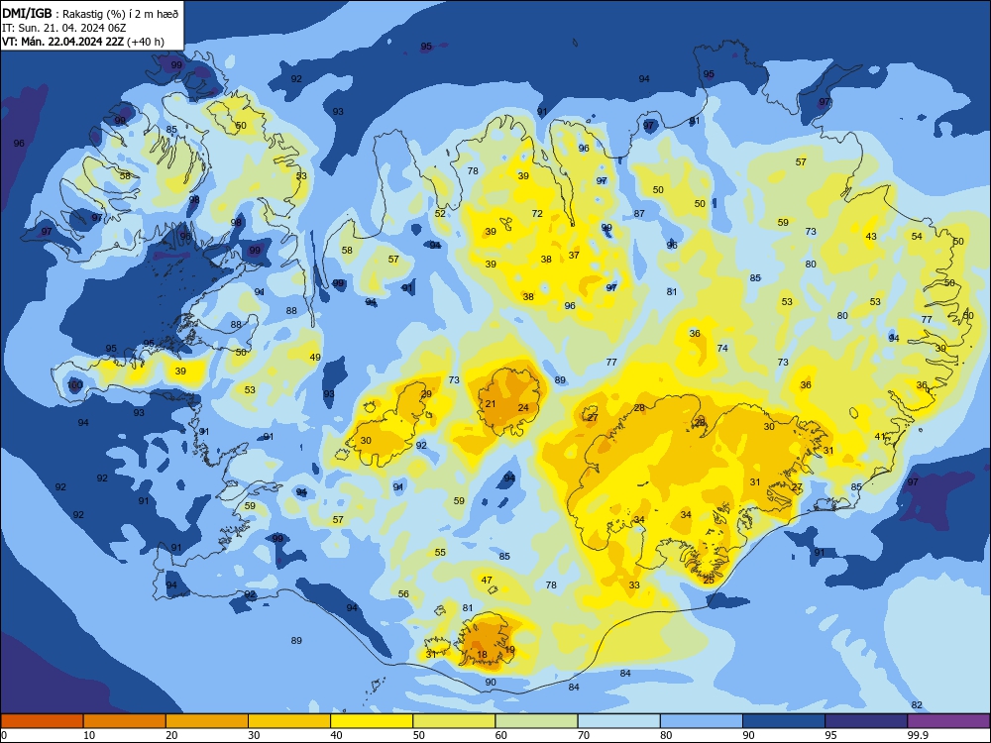Click the 30–40 golden yellow legend swatch
The width and height of the screenshot is (991, 743).
click(x=289, y=721)
